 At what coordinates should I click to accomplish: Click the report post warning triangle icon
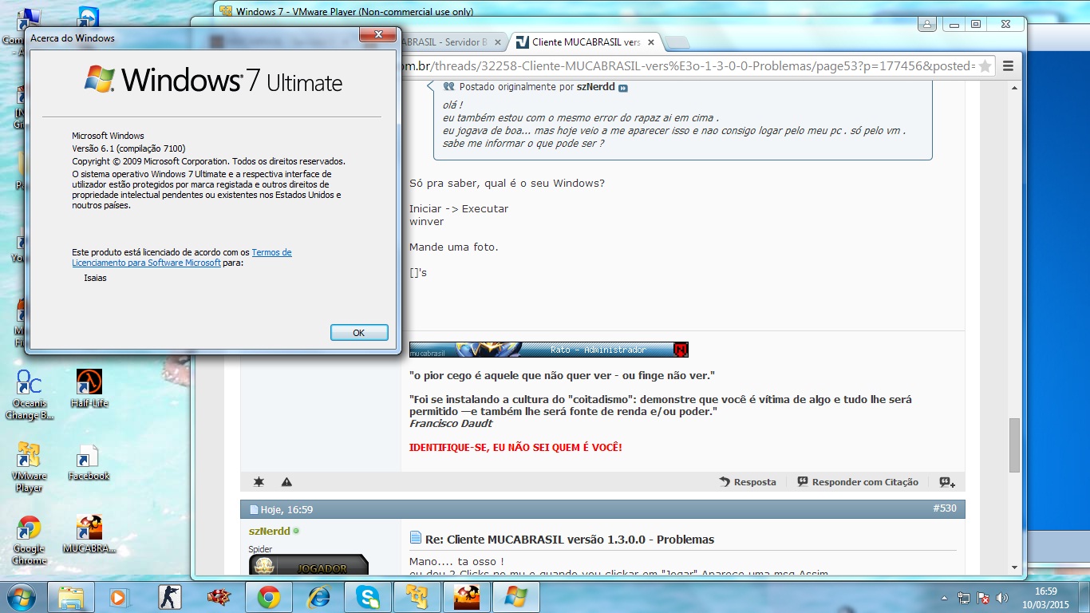point(286,482)
